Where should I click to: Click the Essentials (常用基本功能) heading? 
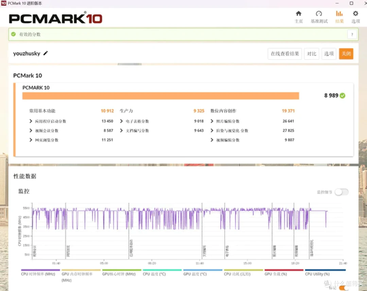coord(42,111)
